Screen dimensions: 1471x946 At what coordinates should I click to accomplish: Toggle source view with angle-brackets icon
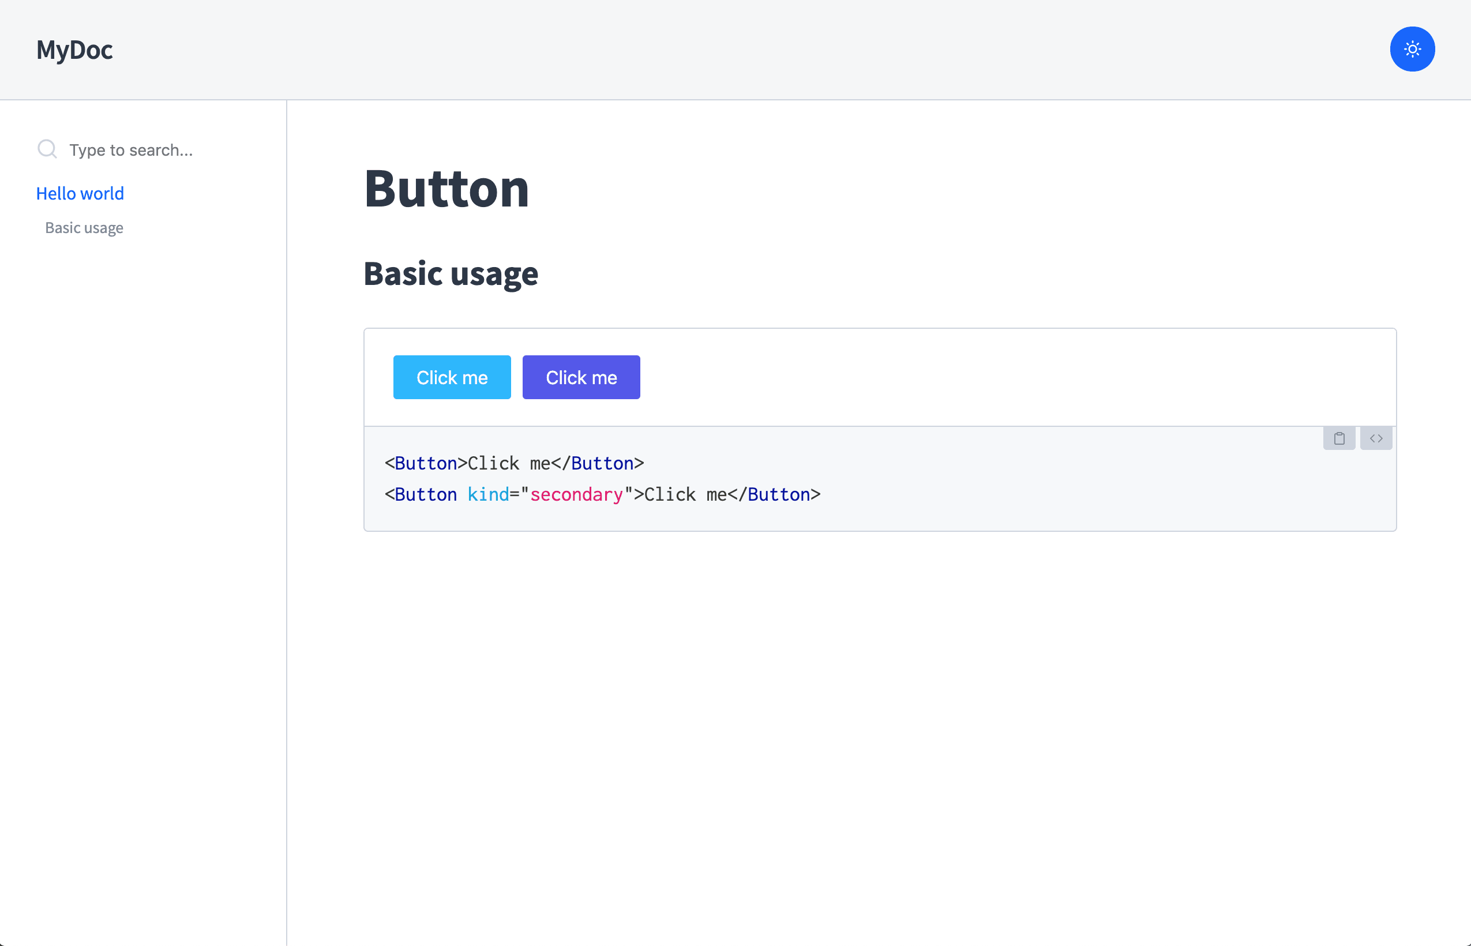(1376, 438)
